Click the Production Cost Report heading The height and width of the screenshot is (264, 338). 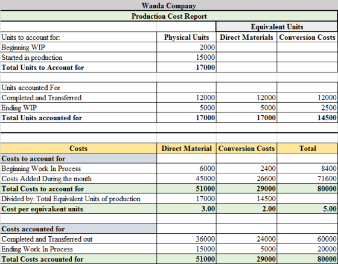pos(169,16)
